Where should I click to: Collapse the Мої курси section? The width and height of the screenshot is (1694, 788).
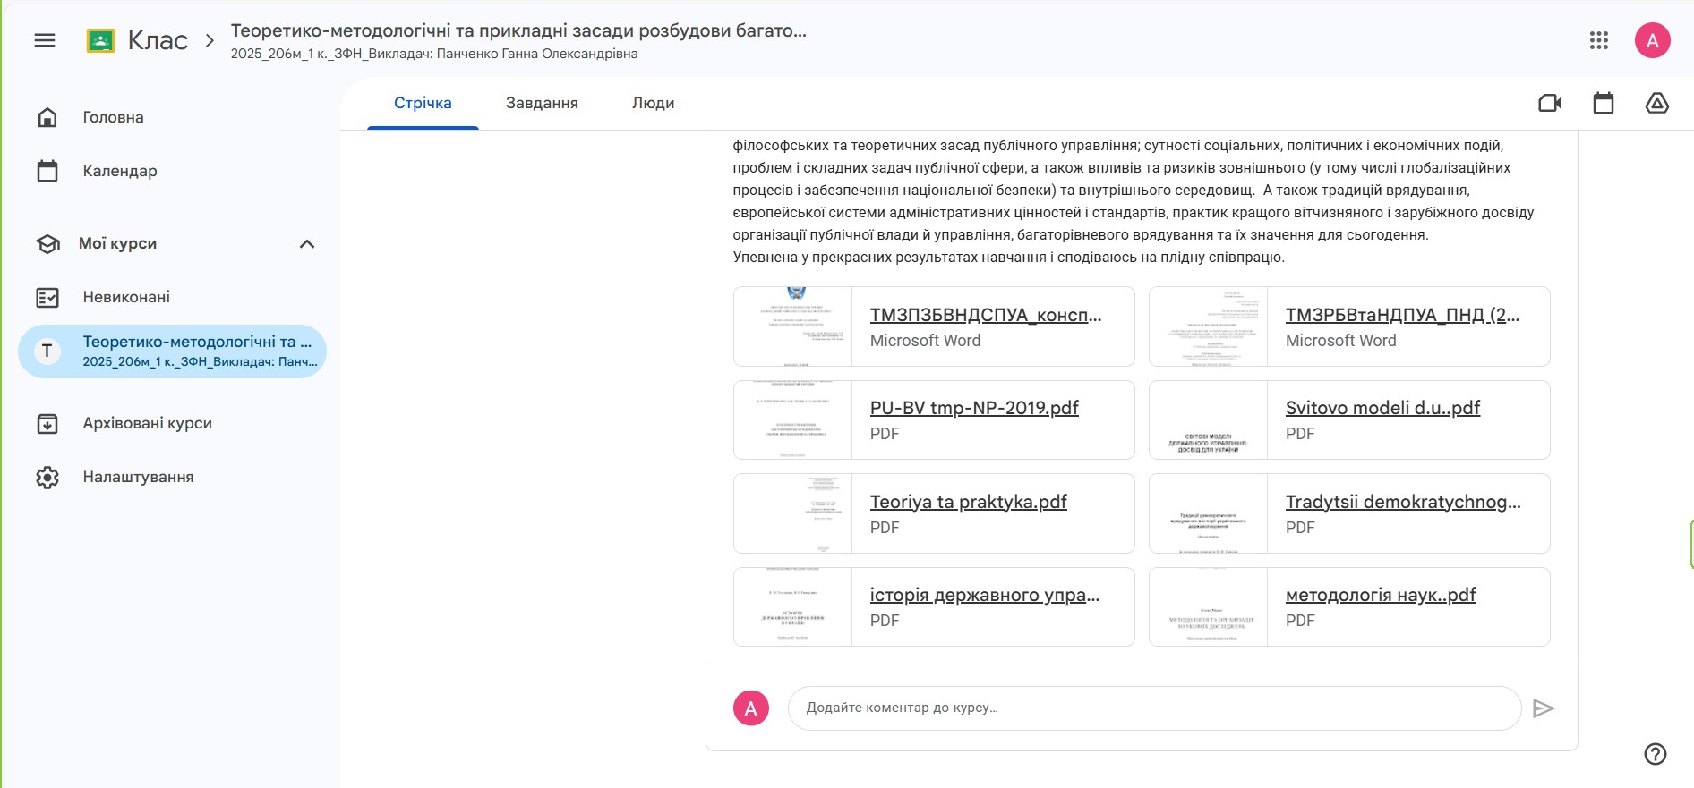point(307,244)
